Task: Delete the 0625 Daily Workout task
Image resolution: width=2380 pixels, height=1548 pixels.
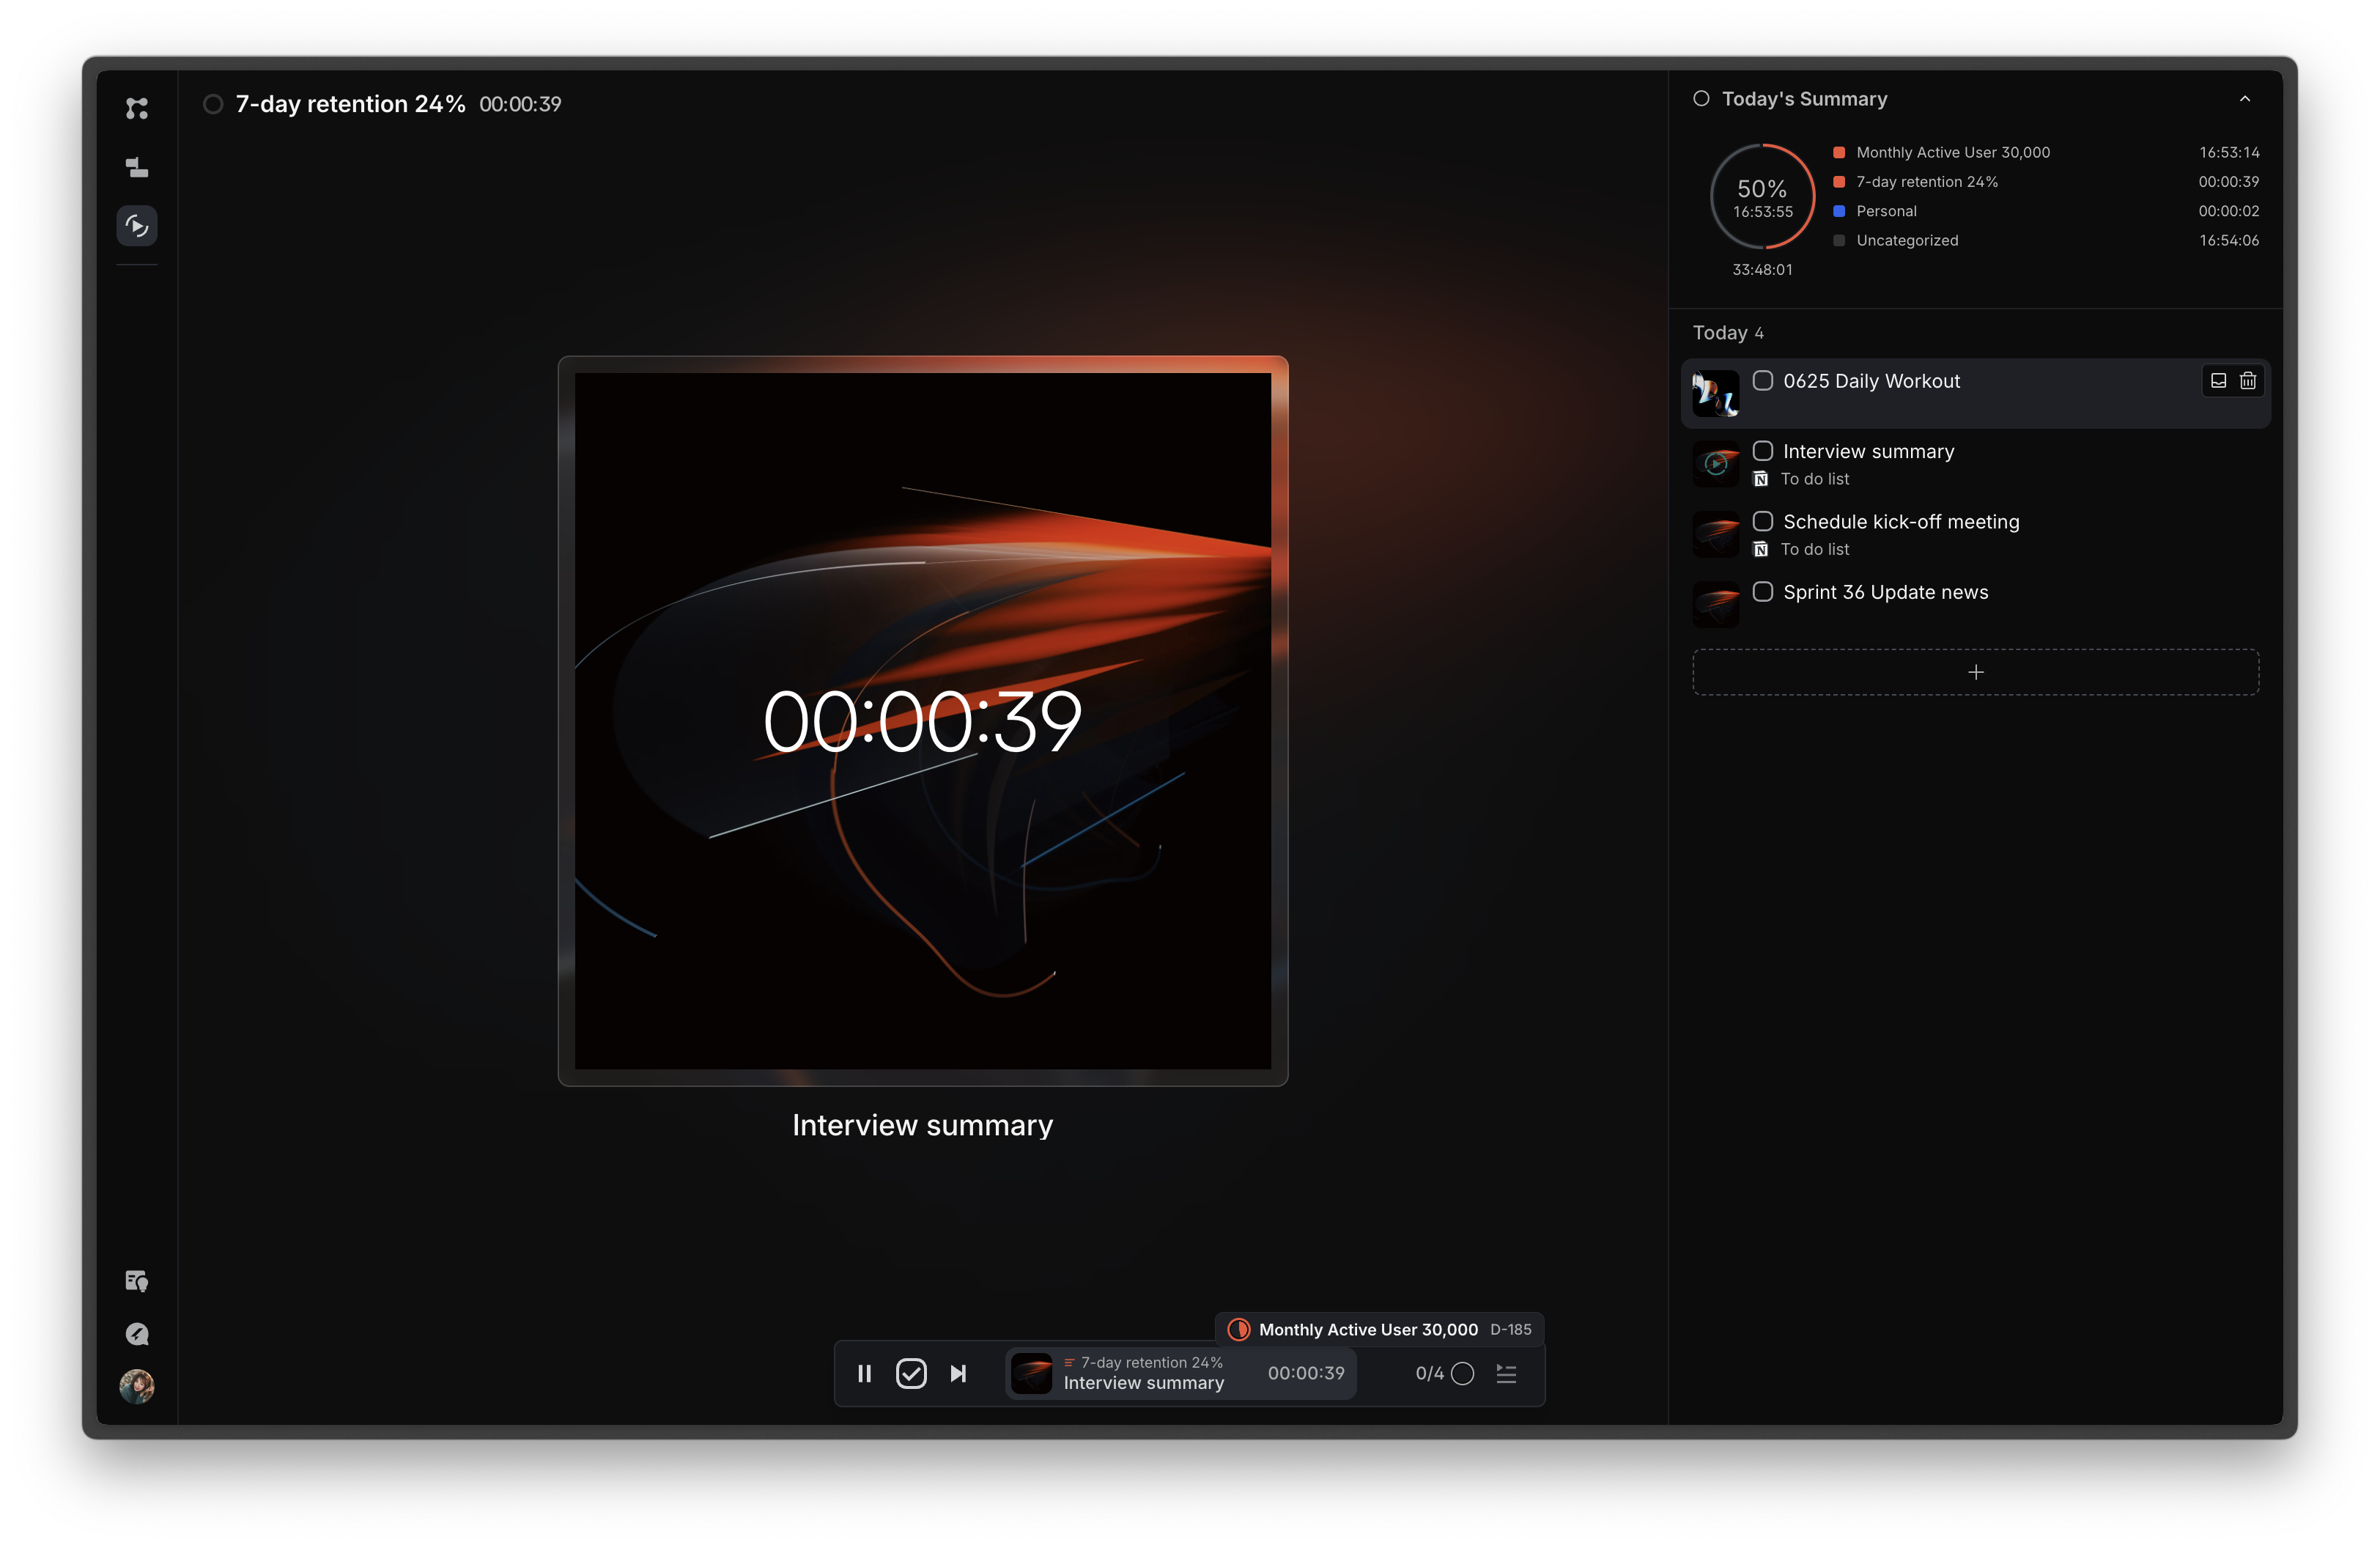Action: point(2248,381)
